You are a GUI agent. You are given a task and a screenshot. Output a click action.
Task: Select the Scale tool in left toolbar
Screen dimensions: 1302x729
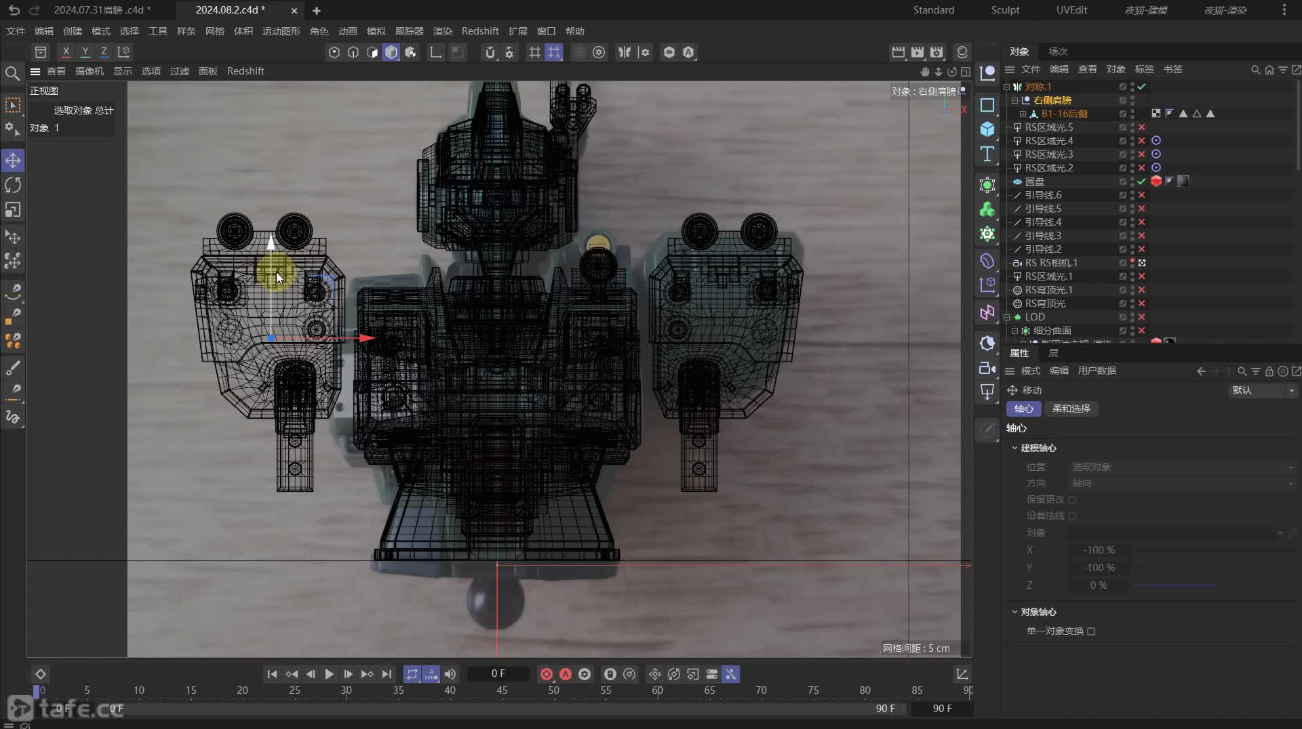pyautogui.click(x=13, y=210)
